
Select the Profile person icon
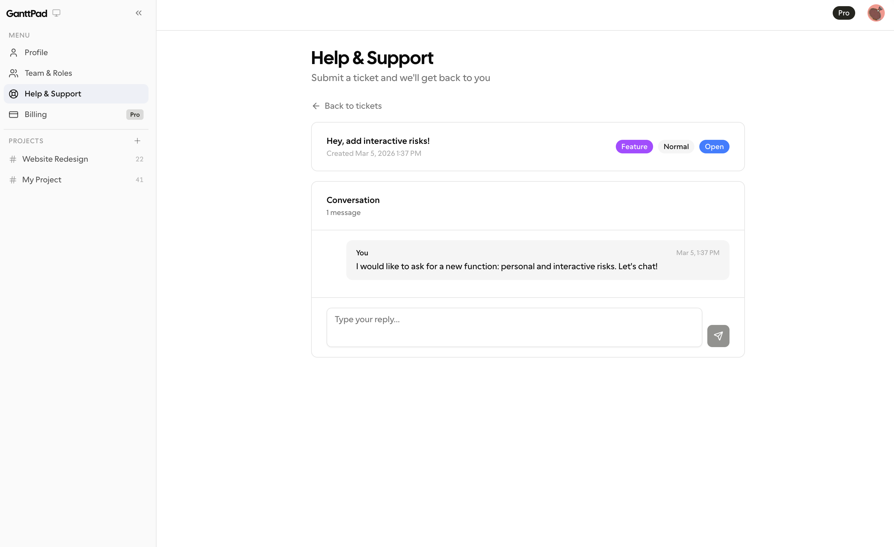pyautogui.click(x=14, y=52)
